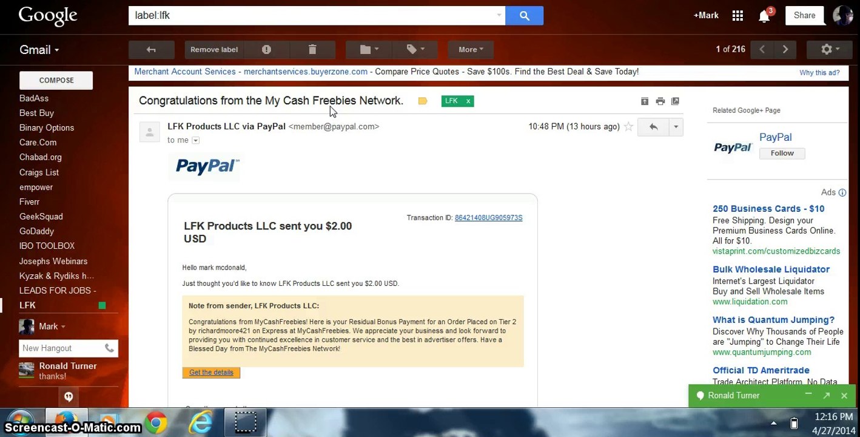Click the New Hangout field
The width and height of the screenshot is (860, 437).
click(61, 348)
